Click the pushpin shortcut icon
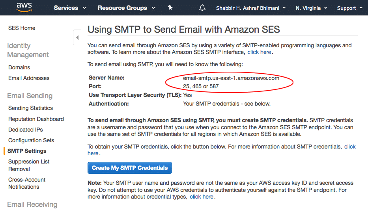 170,8
